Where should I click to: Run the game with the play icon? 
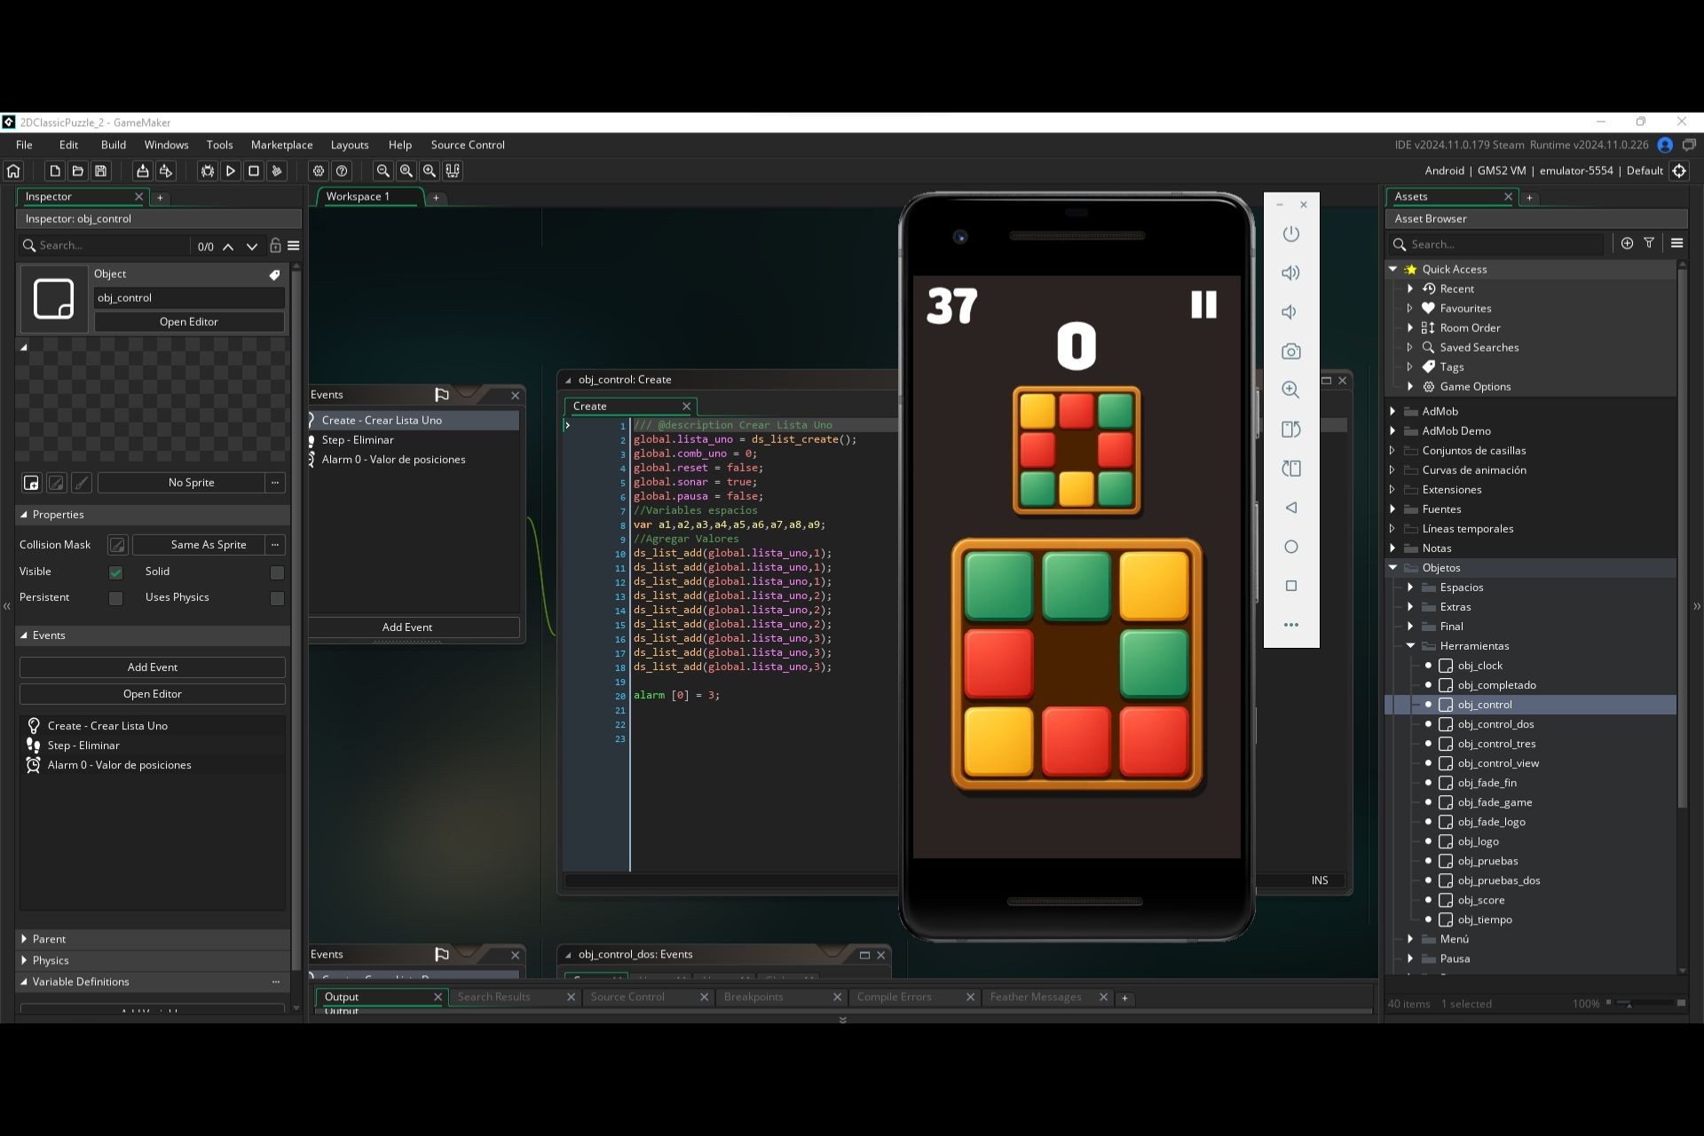(x=230, y=171)
